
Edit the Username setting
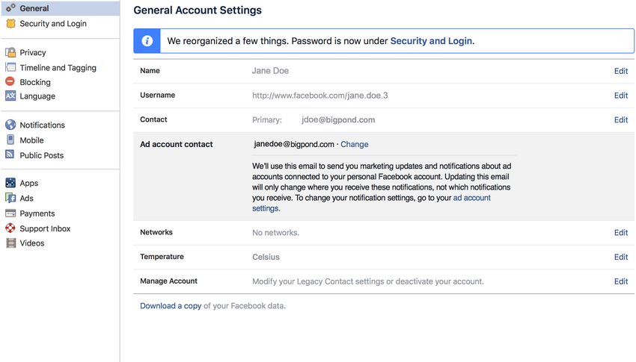click(x=620, y=96)
